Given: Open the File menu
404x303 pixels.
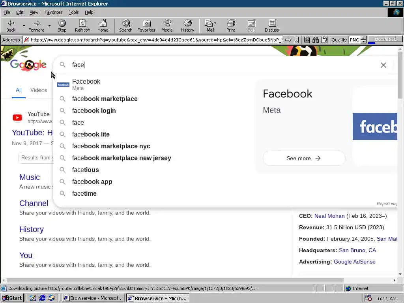Looking at the screenshot, I should [x=7, y=12].
